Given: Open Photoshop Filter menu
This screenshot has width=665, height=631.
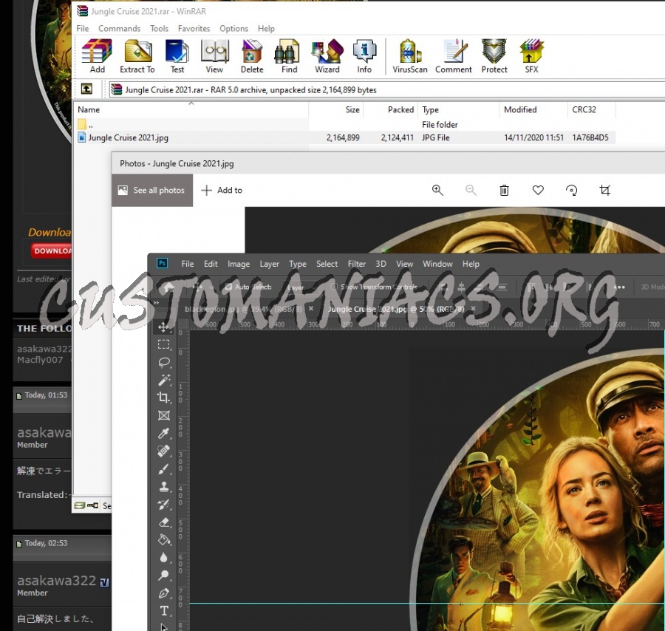Looking at the screenshot, I should tap(357, 264).
